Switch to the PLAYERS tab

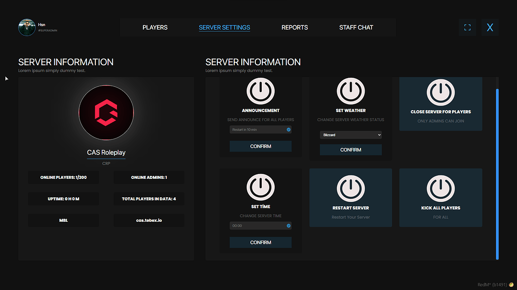[155, 27]
